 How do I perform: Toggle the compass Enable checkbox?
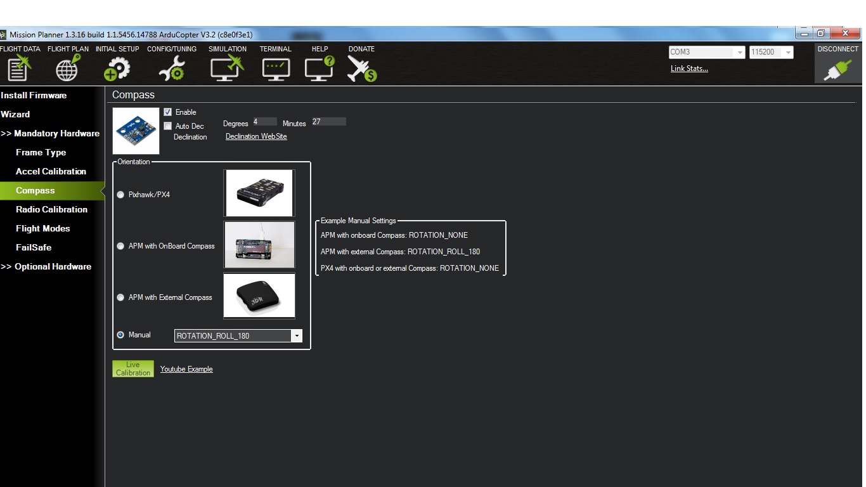click(x=168, y=112)
